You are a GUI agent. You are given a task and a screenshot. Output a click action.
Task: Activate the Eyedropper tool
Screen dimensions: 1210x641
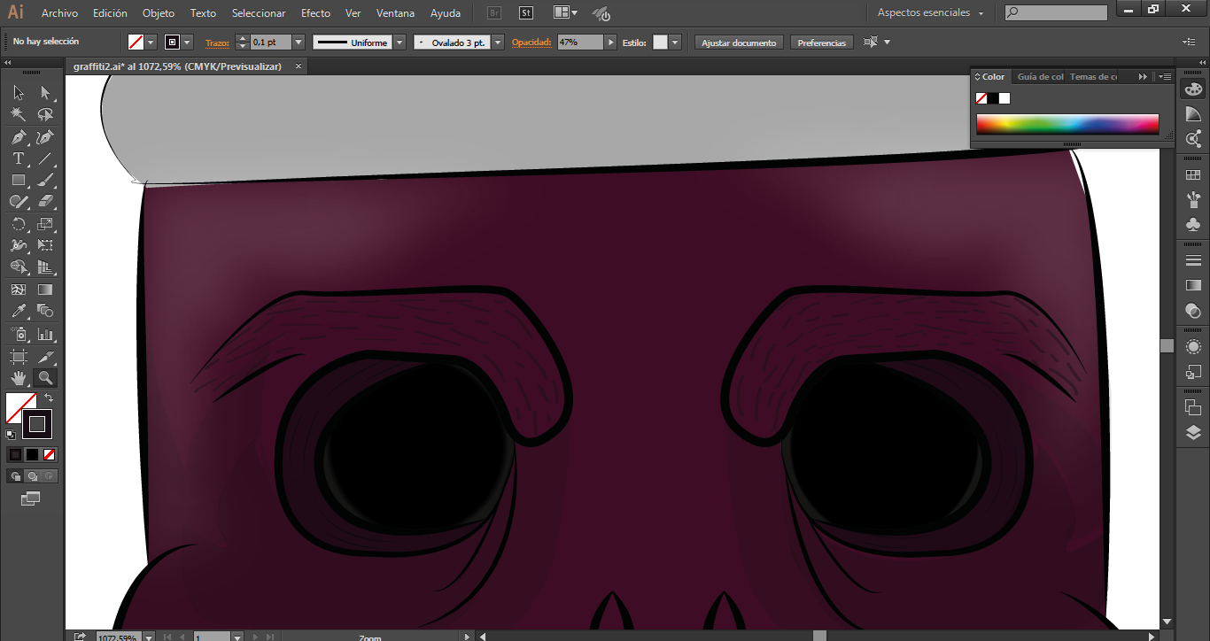18,311
